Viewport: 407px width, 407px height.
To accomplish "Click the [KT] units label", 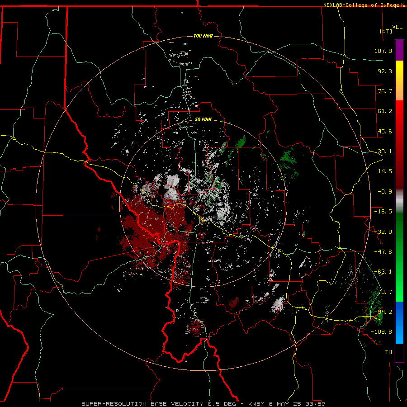I will click(x=386, y=31).
